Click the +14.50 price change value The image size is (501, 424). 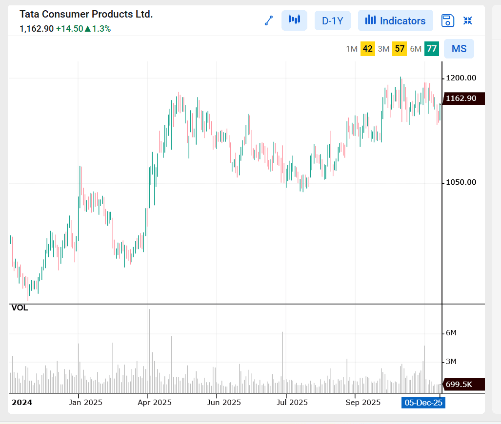click(70, 29)
